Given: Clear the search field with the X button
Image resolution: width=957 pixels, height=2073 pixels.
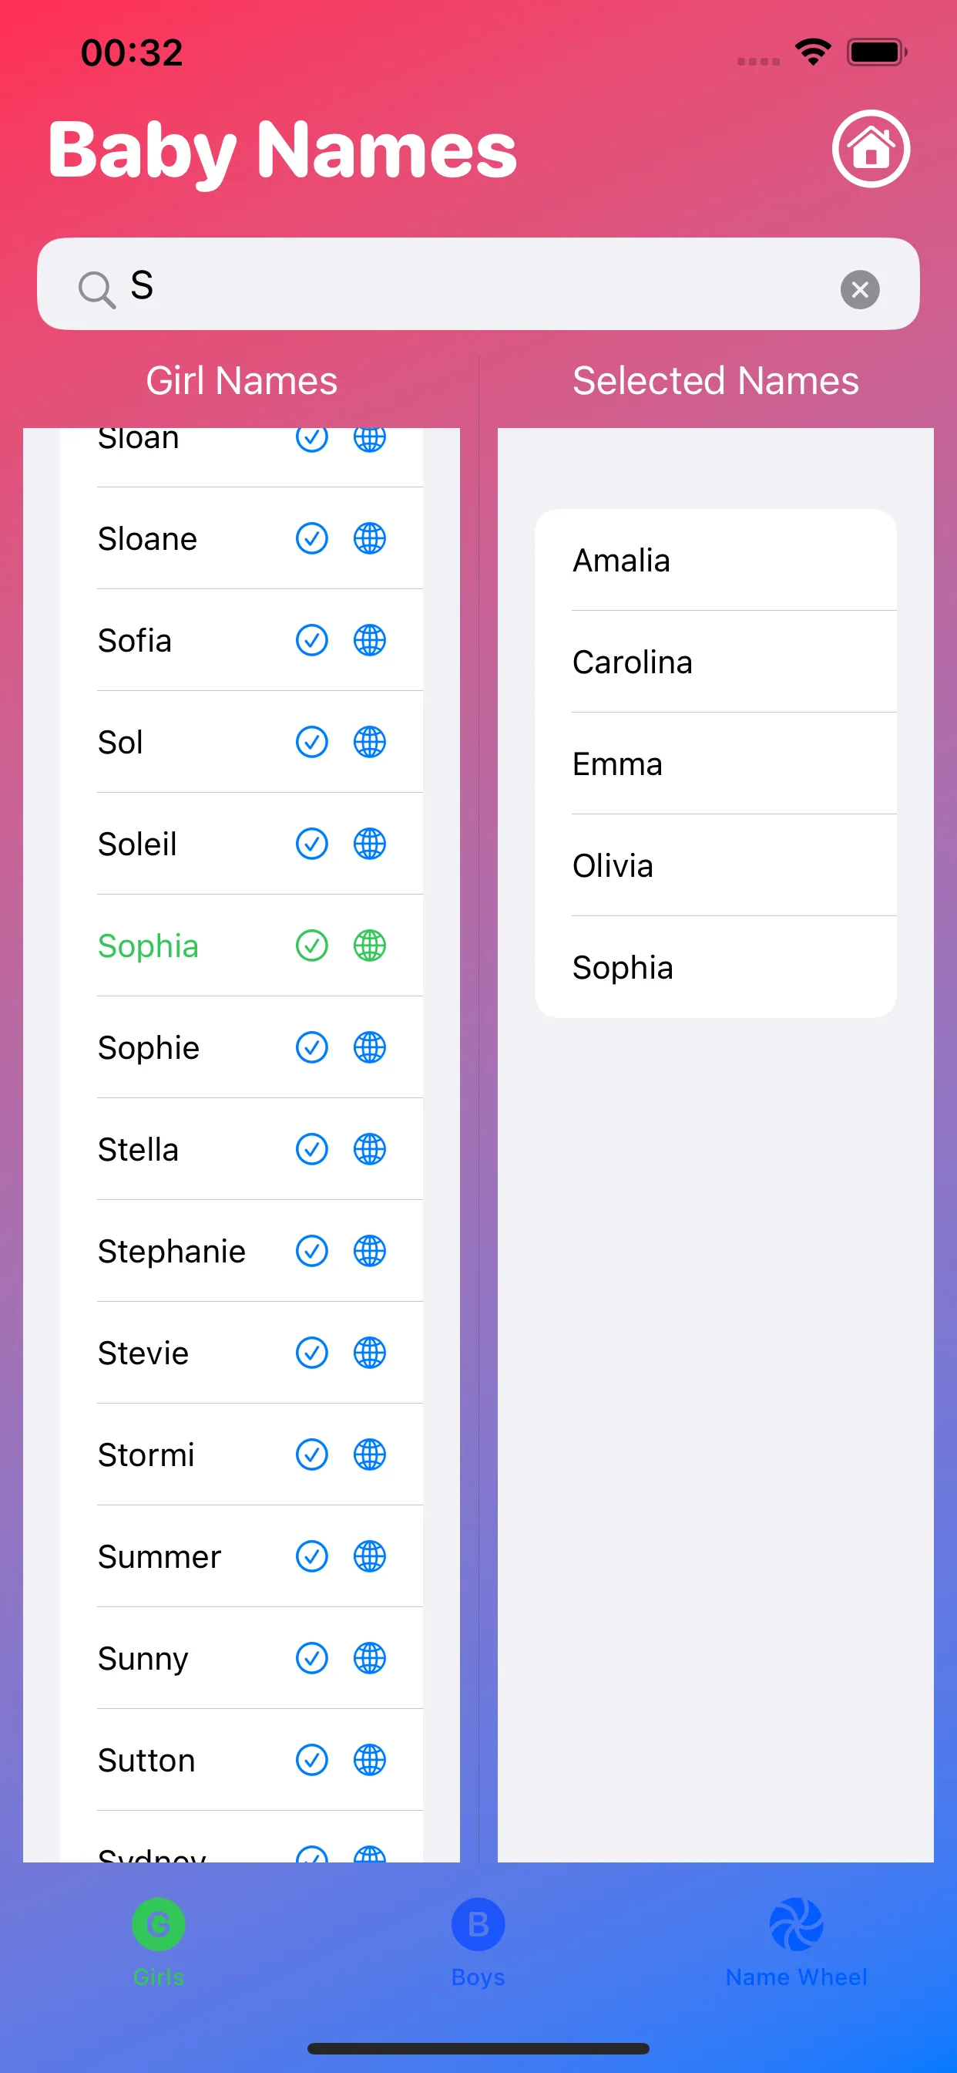Looking at the screenshot, I should (x=860, y=289).
